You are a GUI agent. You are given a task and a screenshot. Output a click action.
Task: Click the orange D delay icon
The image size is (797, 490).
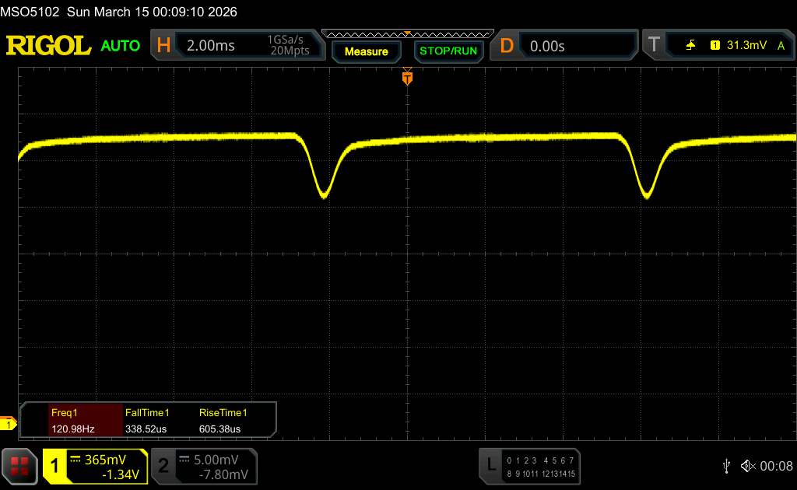click(x=507, y=46)
